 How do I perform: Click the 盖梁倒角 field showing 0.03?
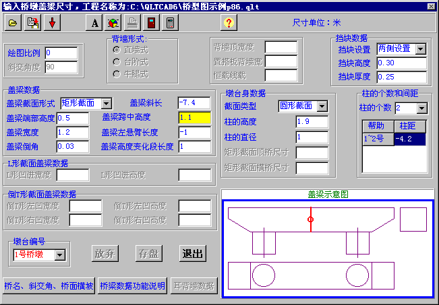pyautogui.click(x=73, y=147)
